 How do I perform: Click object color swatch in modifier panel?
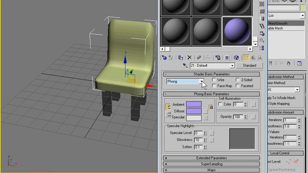click(x=303, y=8)
